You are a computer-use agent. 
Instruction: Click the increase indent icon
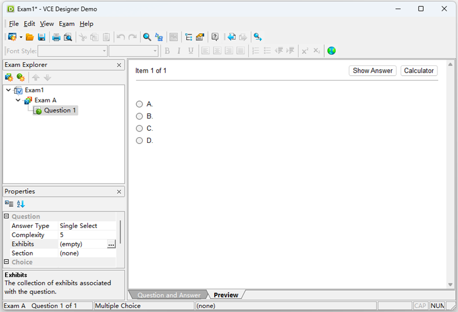pos(290,51)
